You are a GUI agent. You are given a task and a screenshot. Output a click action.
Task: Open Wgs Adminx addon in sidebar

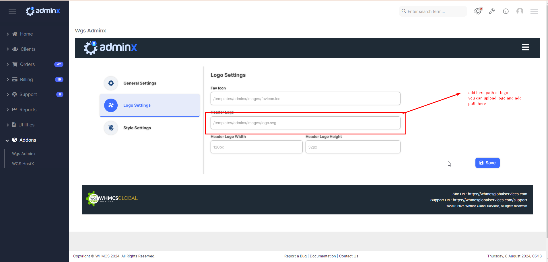tap(24, 154)
